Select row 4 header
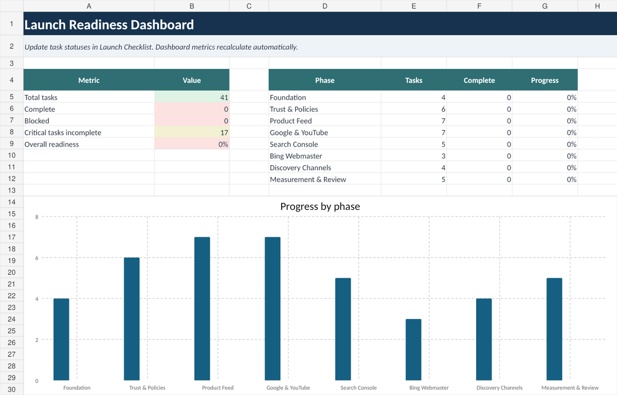617x395 pixels. [11, 80]
